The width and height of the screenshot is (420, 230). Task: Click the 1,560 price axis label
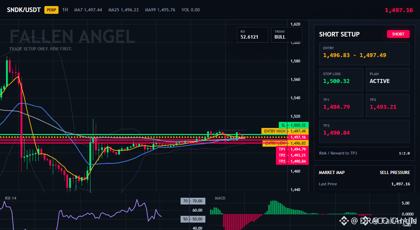[x=295, y=79]
